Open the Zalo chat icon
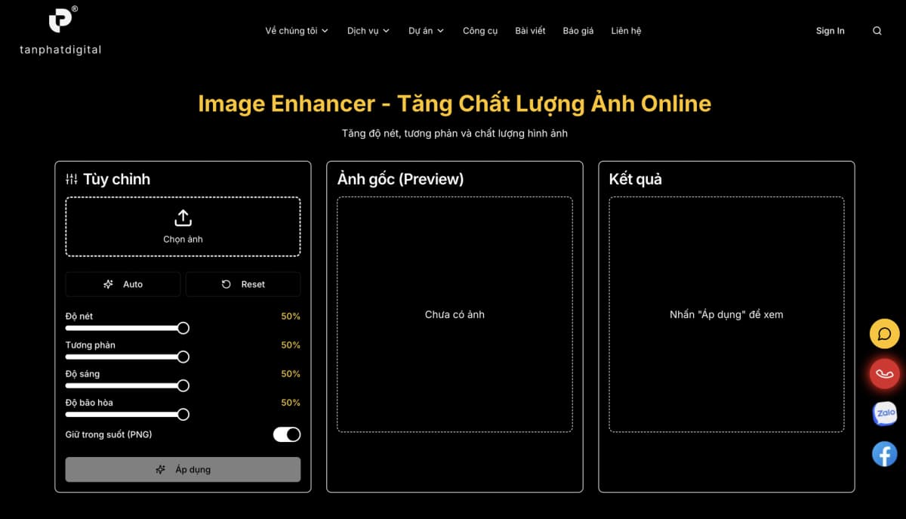 click(x=885, y=413)
